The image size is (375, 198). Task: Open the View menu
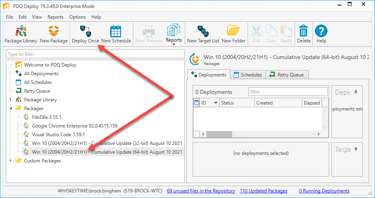click(x=37, y=17)
